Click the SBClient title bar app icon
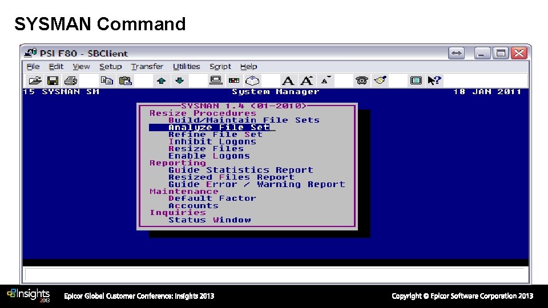Viewport: 548px width, 308px height. pos(31,53)
